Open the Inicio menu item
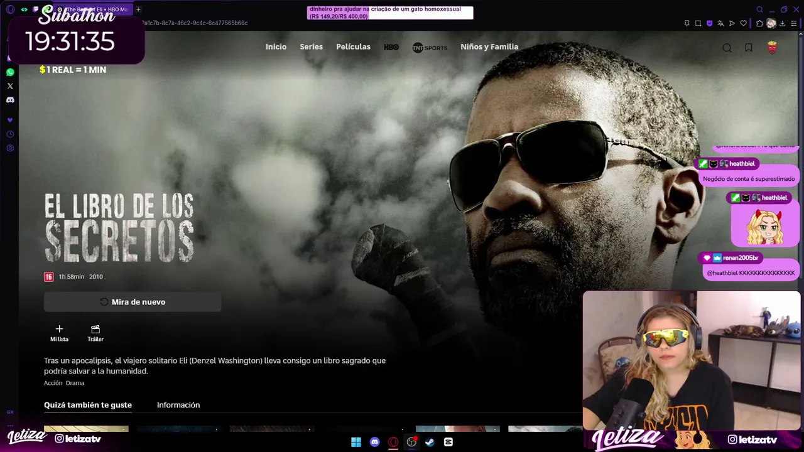Image resolution: width=804 pixels, height=452 pixels. click(276, 47)
